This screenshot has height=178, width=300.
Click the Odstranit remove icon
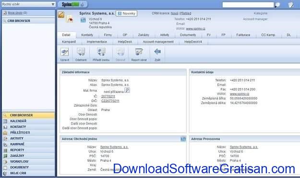[x=81, y=52]
